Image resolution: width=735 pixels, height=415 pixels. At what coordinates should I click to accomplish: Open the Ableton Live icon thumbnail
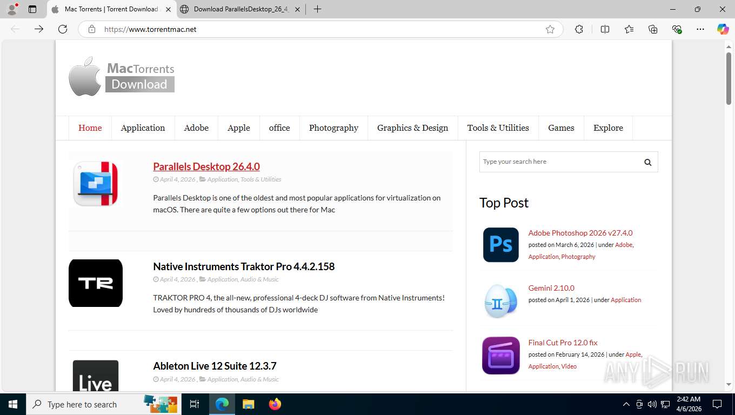(x=96, y=376)
